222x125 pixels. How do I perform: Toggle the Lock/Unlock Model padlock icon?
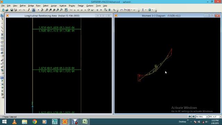pyautogui.click(x=34, y=10)
